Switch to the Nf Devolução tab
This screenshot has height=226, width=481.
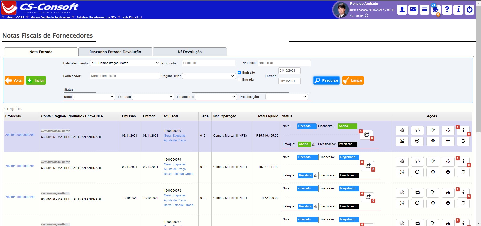click(190, 52)
